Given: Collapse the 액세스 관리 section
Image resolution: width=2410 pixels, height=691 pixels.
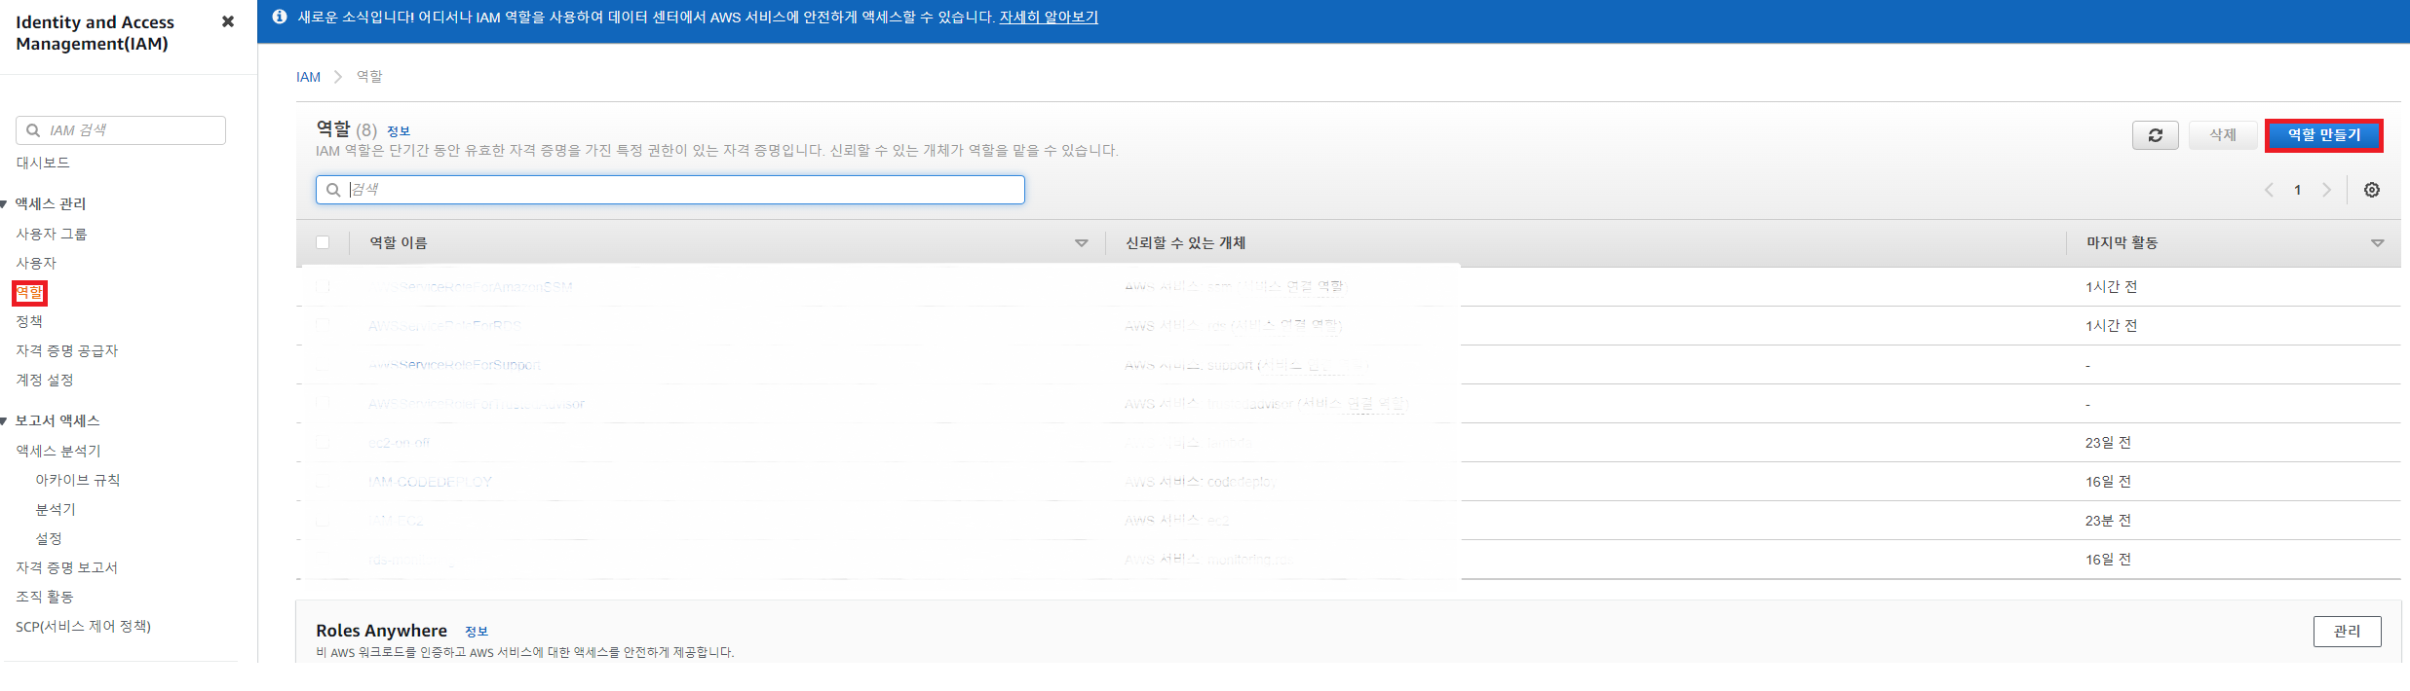Looking at the screenshot, I should click(4, 203).
